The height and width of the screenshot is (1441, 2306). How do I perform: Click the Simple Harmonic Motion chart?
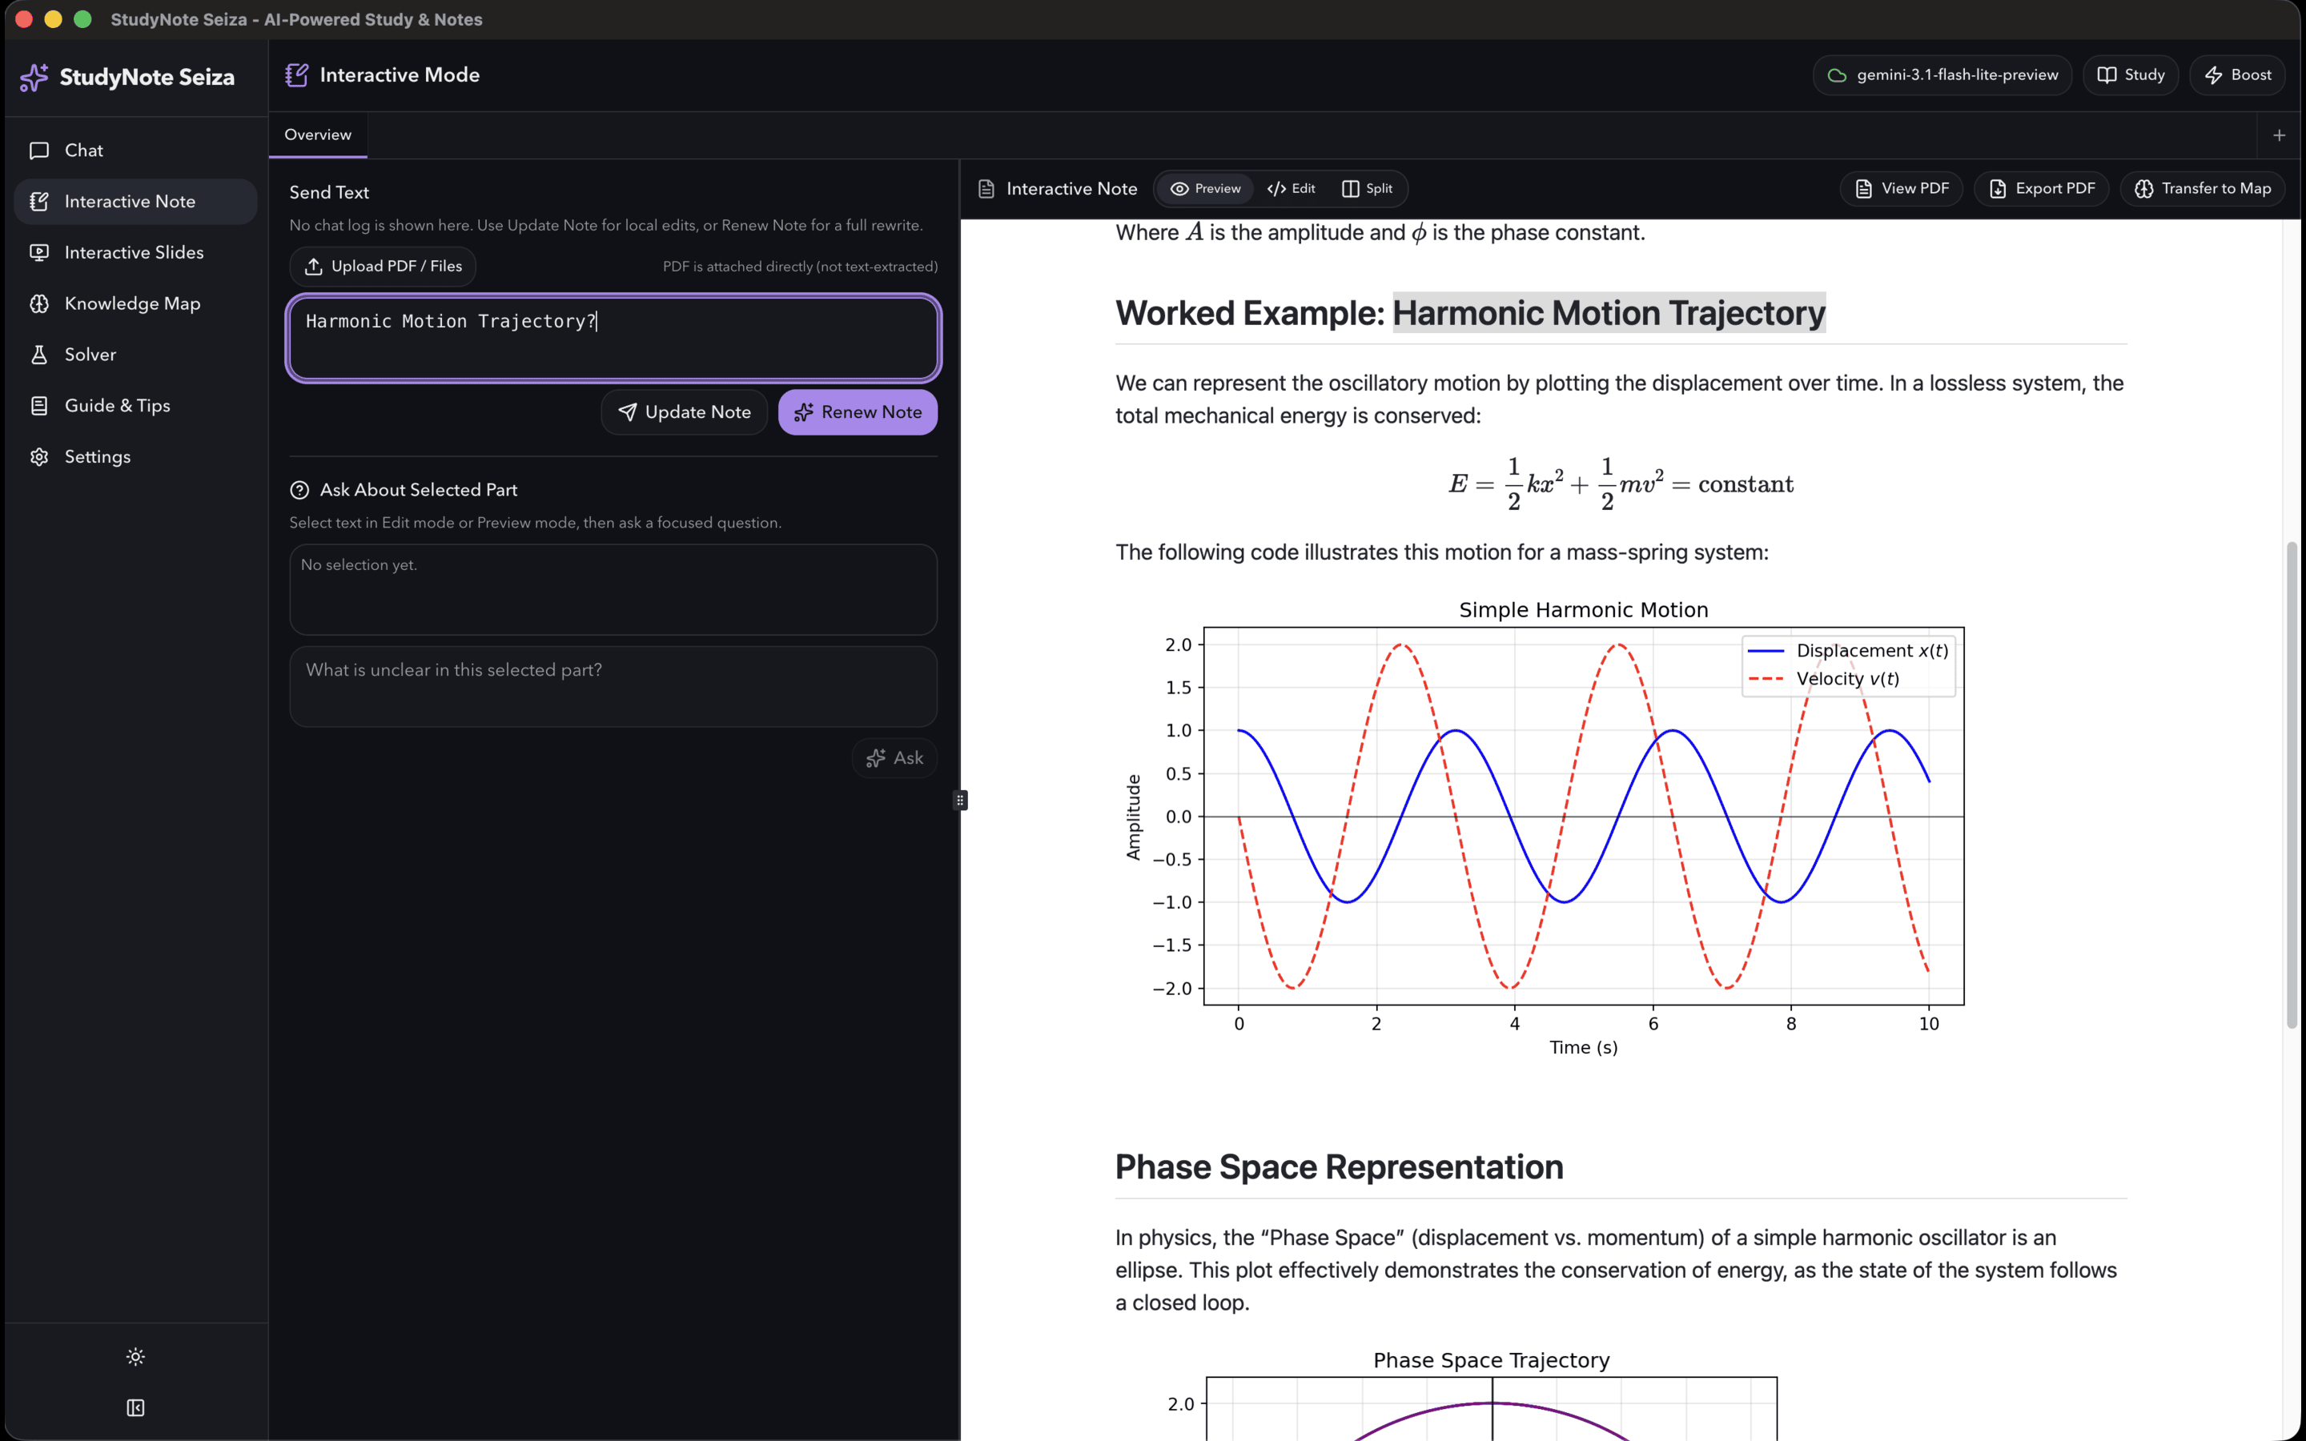[x=1544, y=827]
